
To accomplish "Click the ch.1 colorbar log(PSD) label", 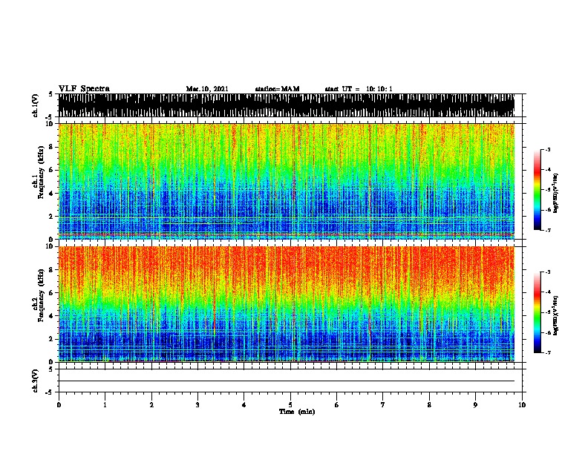I will coord(556,193).
